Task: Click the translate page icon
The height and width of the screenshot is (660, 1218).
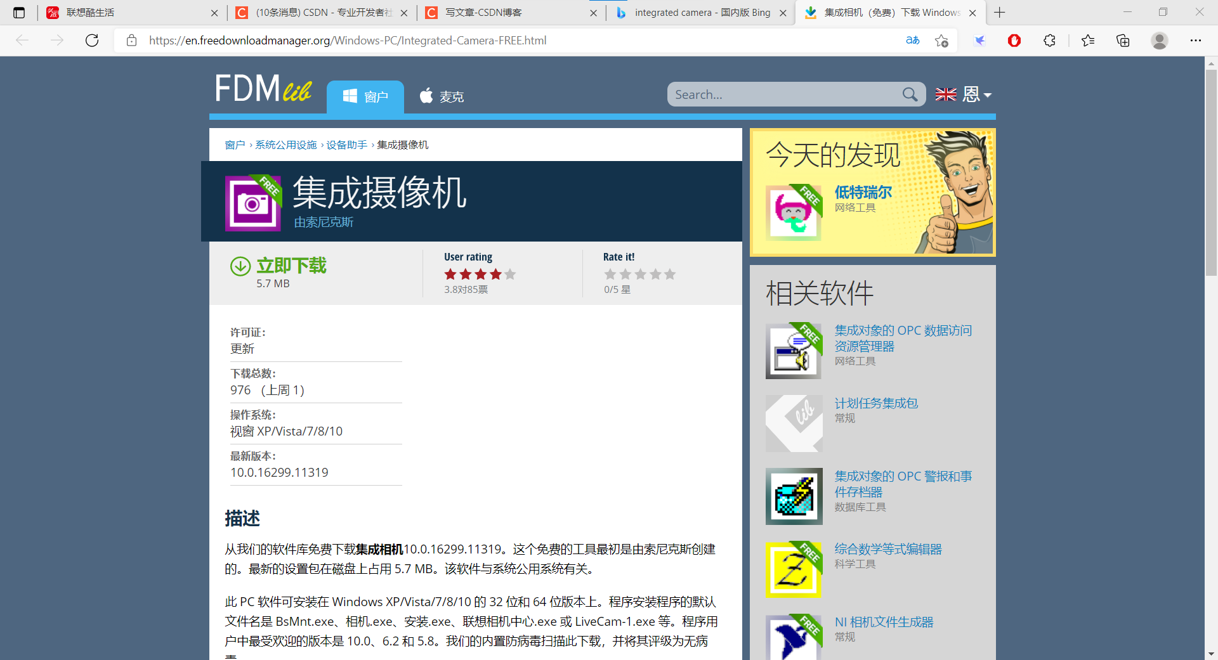Action: 912,41
